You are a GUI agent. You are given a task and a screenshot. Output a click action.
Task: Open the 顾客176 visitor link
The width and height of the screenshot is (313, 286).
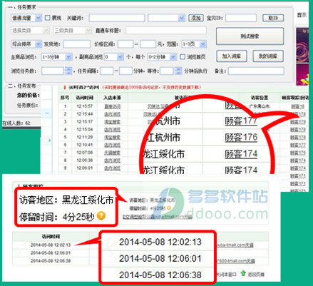point(241,138)
